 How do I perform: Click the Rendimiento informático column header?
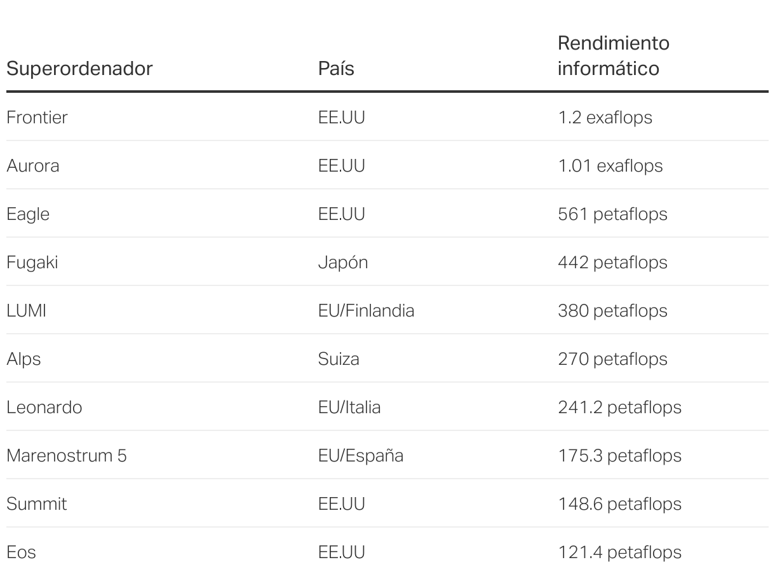[x=613, y=56]
